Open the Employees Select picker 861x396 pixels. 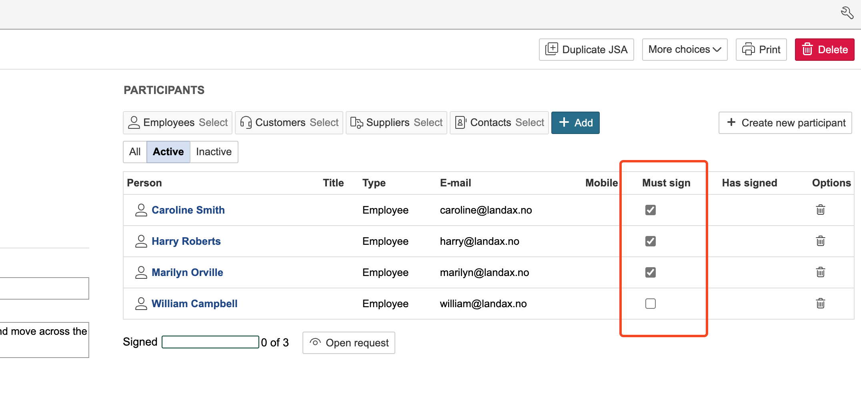point(178,123)
